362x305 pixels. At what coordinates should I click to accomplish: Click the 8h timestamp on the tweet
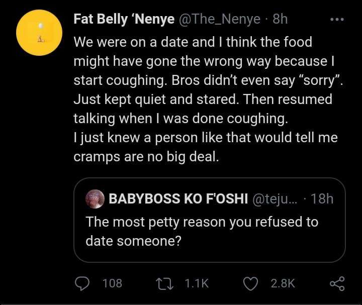click(x=280, y=20)
